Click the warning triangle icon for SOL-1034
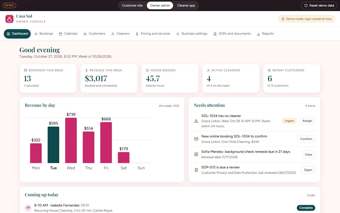 [x=196, y=121]
